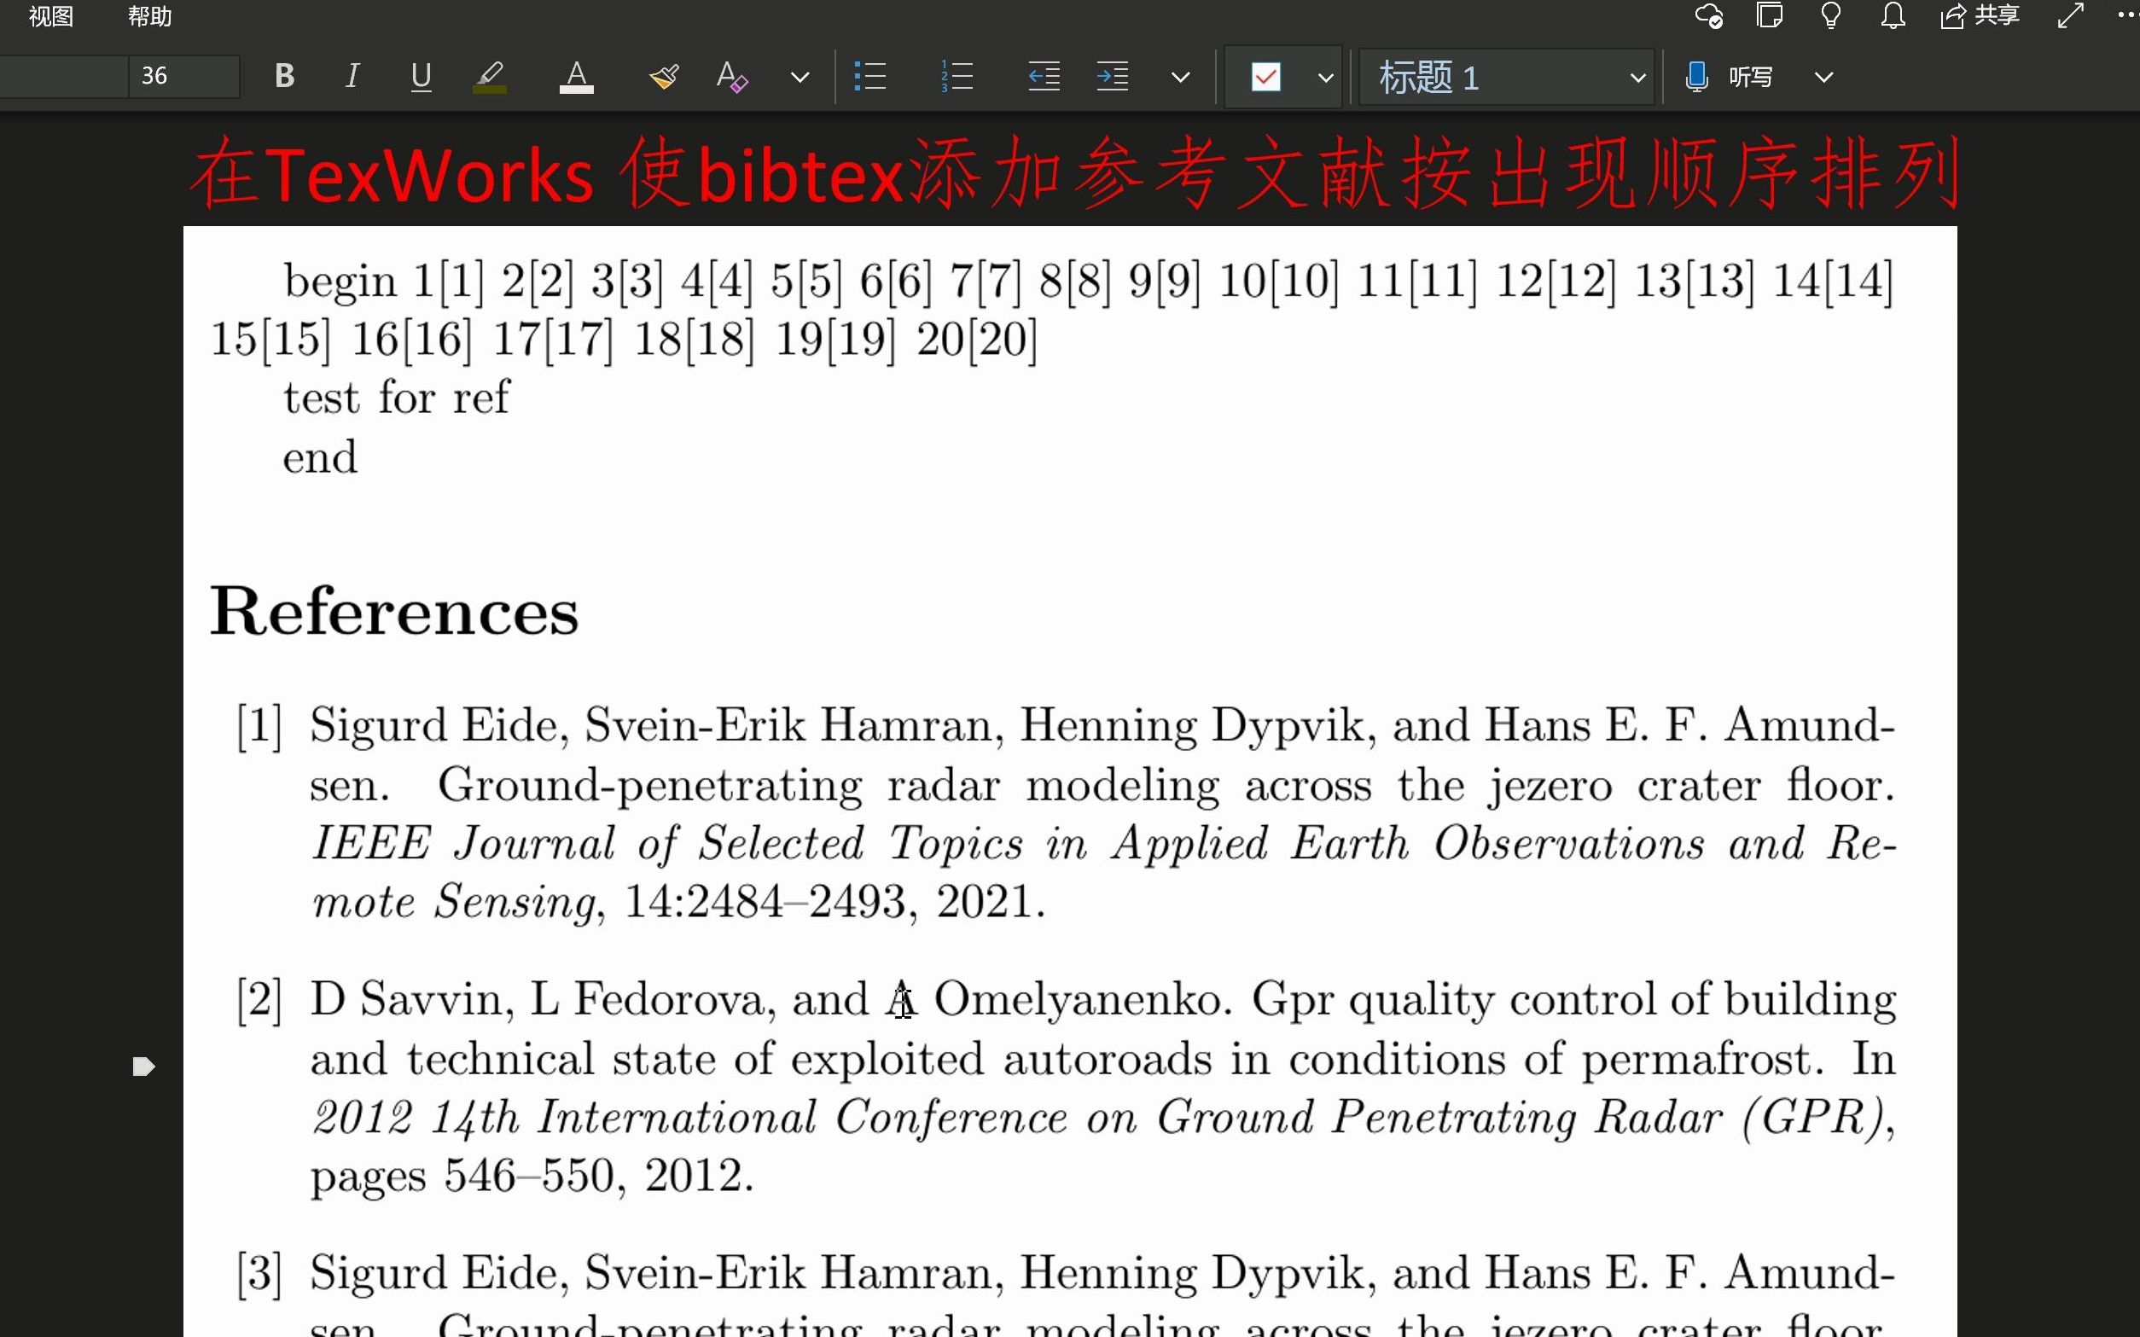
Task: Click the word 'begin' in first line
Action: point(340,283)
